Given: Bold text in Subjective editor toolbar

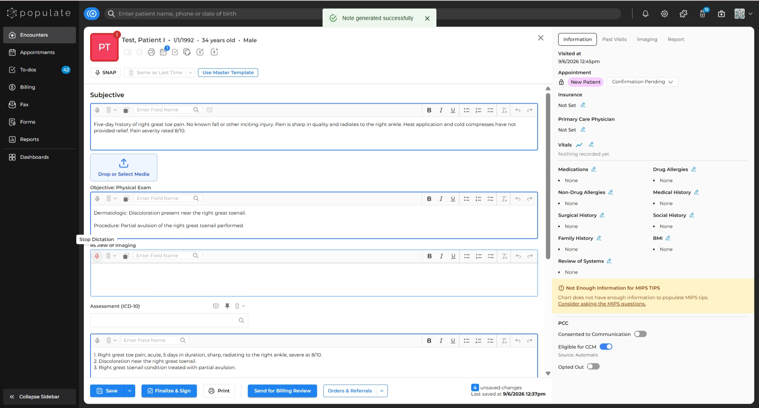Looking at the screenshot, I should pos(429,110).
